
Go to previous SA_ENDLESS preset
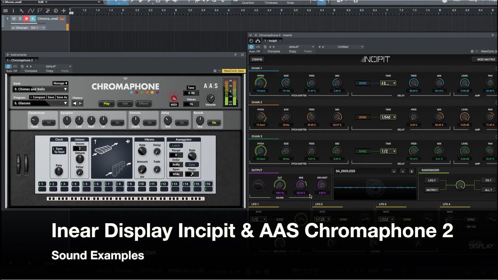tap(394, 171)
